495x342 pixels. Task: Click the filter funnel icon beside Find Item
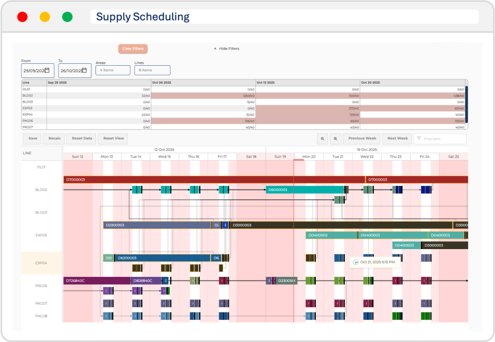(x=418, y=139)
